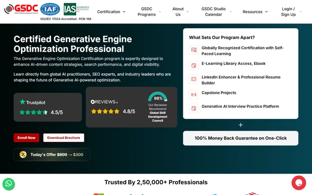Click the 'What Sets Our Program Apart?' heading

point(222,38)
